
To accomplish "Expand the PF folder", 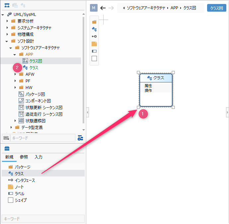I will [15, 81].
